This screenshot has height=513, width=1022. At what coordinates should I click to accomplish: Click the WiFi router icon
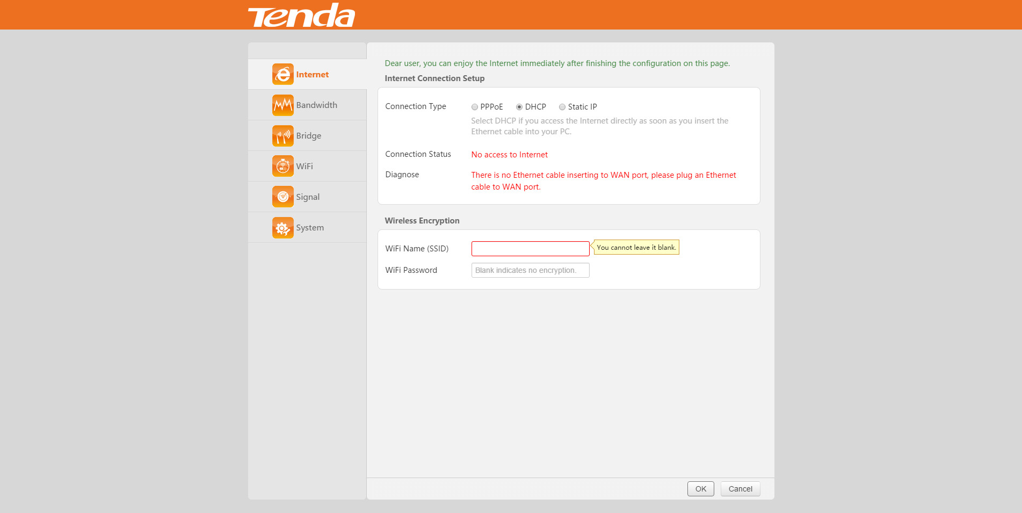tap(282, 166)
